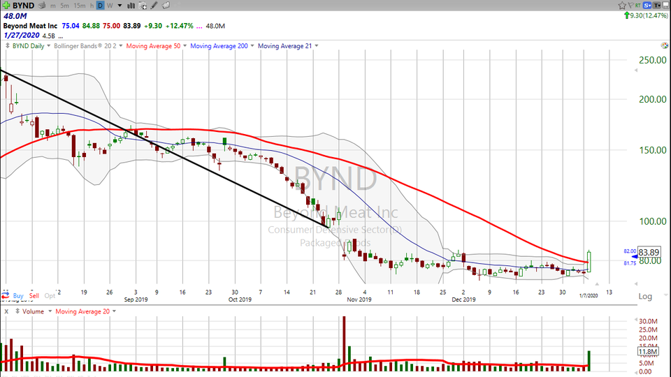Click the 250.00 price scale label

pyautogui.click(x=652, y=60)
